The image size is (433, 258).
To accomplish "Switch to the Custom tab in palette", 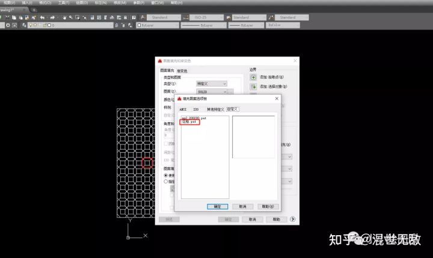I will coord(233,109).
